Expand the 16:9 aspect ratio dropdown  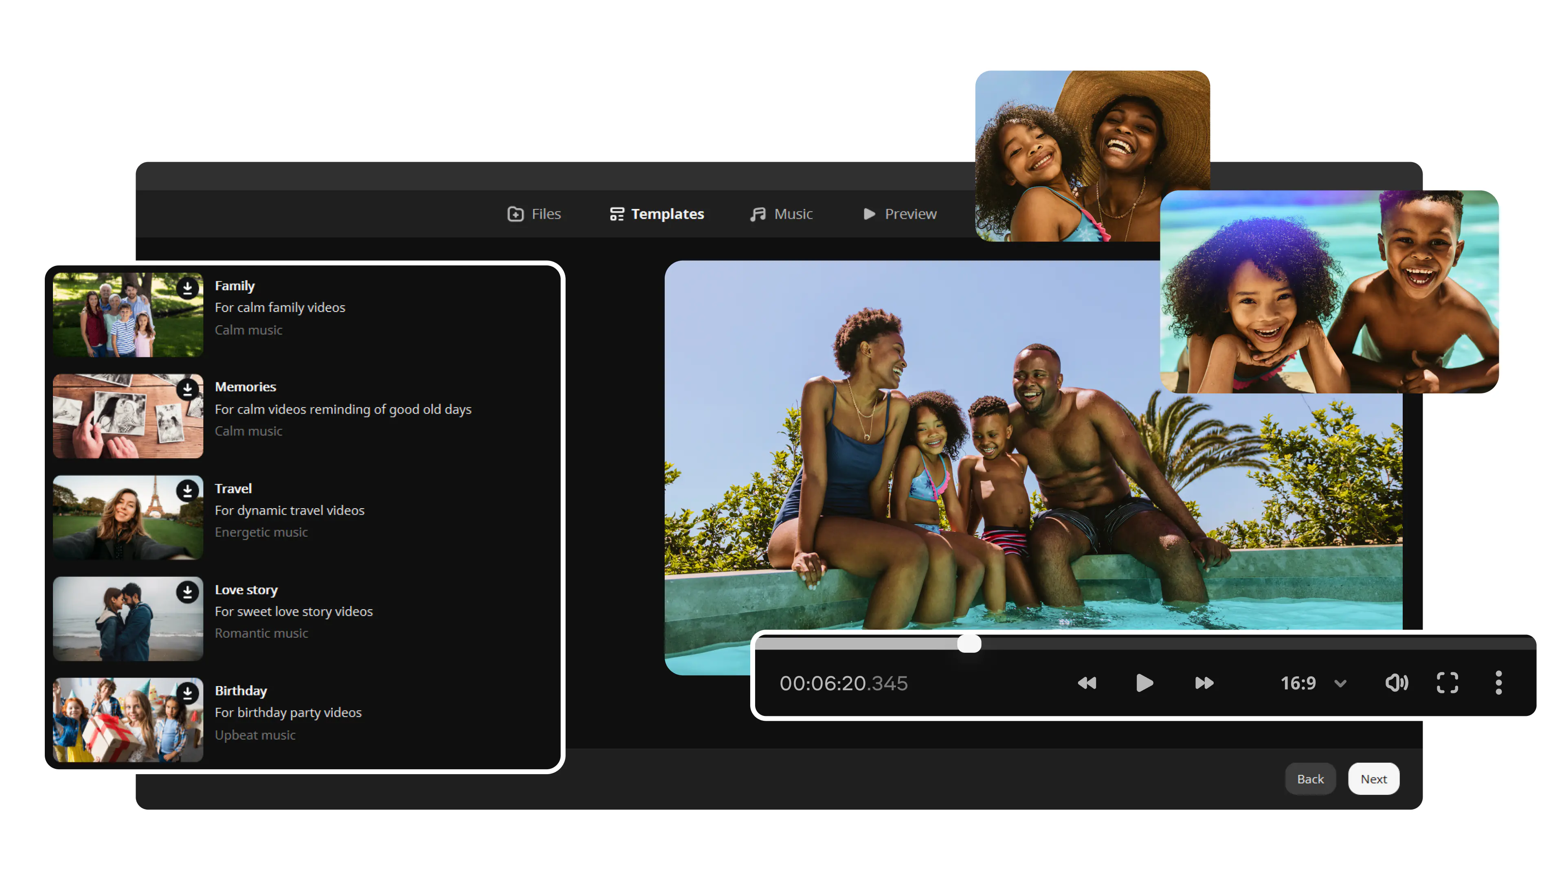pyautogui.click(x=1340, y=684)
